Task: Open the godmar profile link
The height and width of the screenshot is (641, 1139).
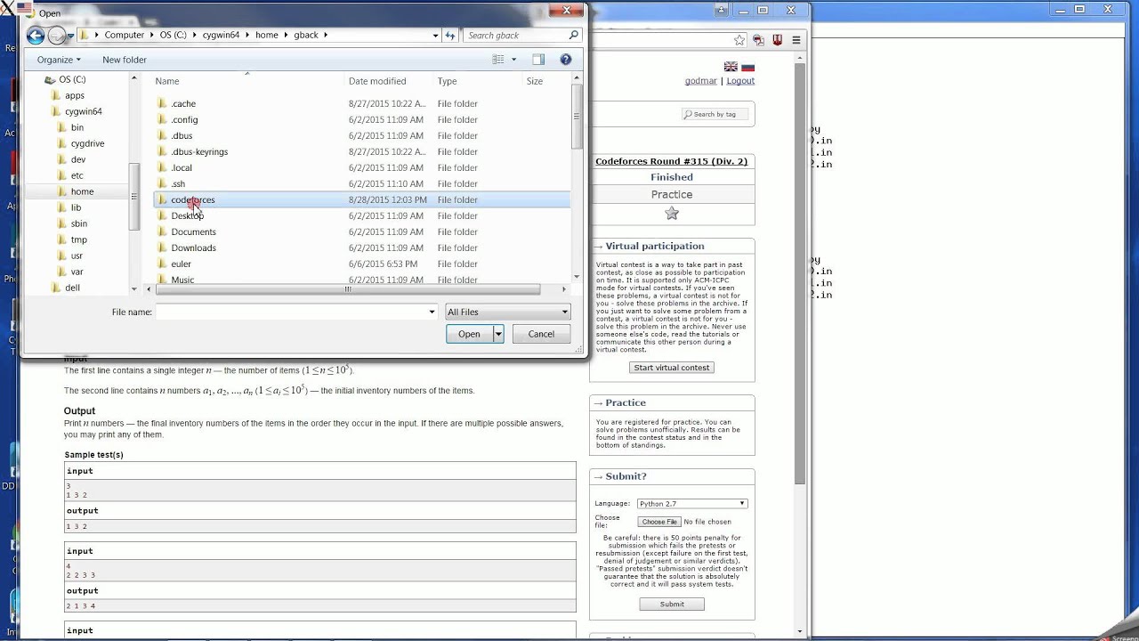Action: click(700, 80)
